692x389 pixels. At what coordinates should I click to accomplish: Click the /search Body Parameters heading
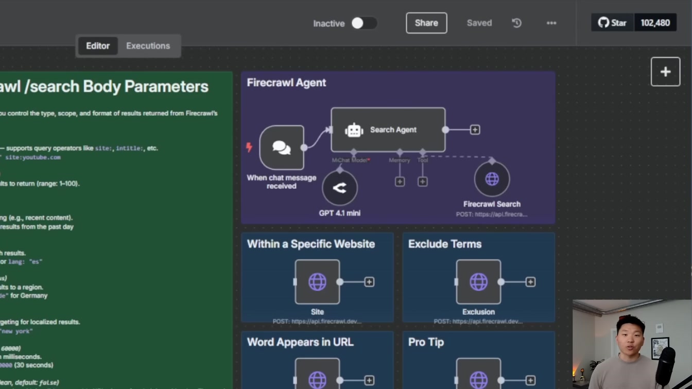(104, 86)
